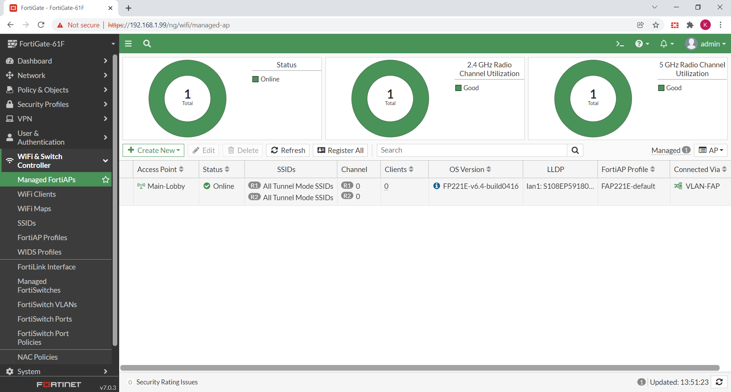The width and height of the screenshot is (731, 392).
Task: Open the CLI console icon
Action: (620, 44)
